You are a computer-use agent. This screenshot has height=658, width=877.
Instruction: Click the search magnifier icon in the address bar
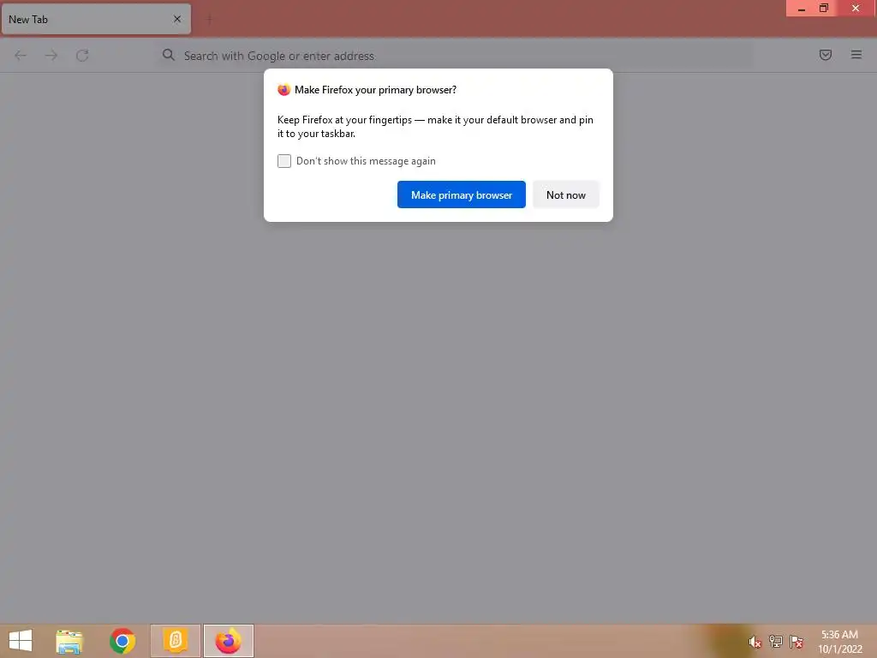coord(169,55)
